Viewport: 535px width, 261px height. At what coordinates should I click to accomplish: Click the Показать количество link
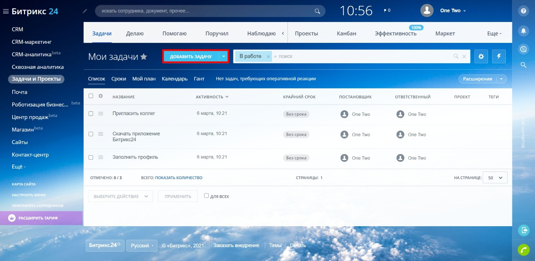point(179,177)
